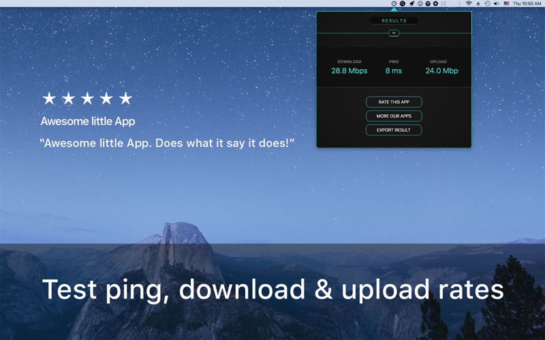Image resolution: width=545 pixels, height=340 pixels.
Task: Click the Export Result button
Action: pyautogui.click(x=394, y=130)
